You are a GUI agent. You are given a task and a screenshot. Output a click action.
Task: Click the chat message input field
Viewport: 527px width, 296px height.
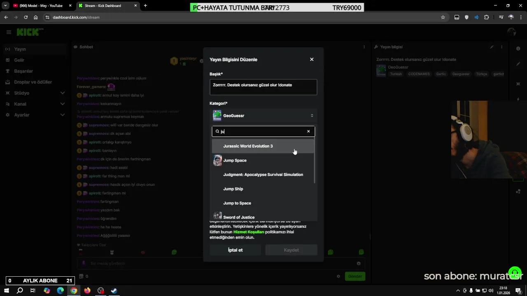220,263
